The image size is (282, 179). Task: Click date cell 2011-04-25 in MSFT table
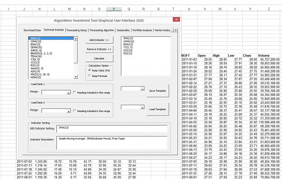(189, 122)
